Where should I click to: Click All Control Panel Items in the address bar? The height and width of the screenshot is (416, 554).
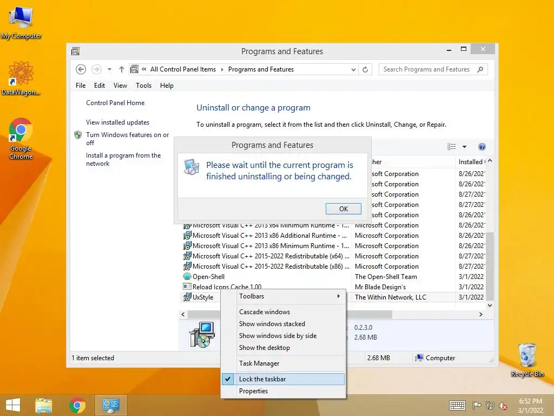click(183, 69)
